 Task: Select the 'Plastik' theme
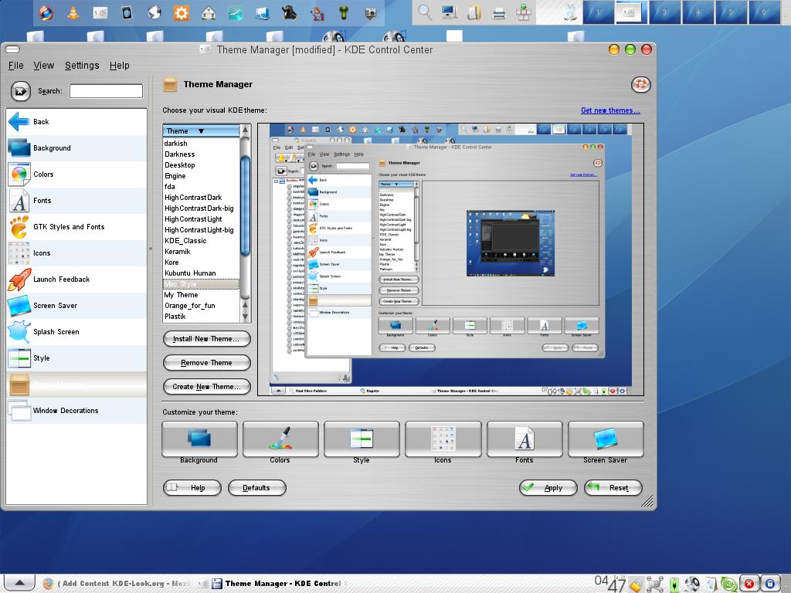(x=201, y=317)
